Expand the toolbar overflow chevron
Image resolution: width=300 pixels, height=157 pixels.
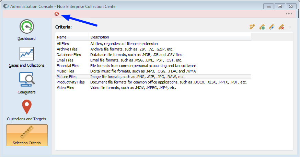290,27
